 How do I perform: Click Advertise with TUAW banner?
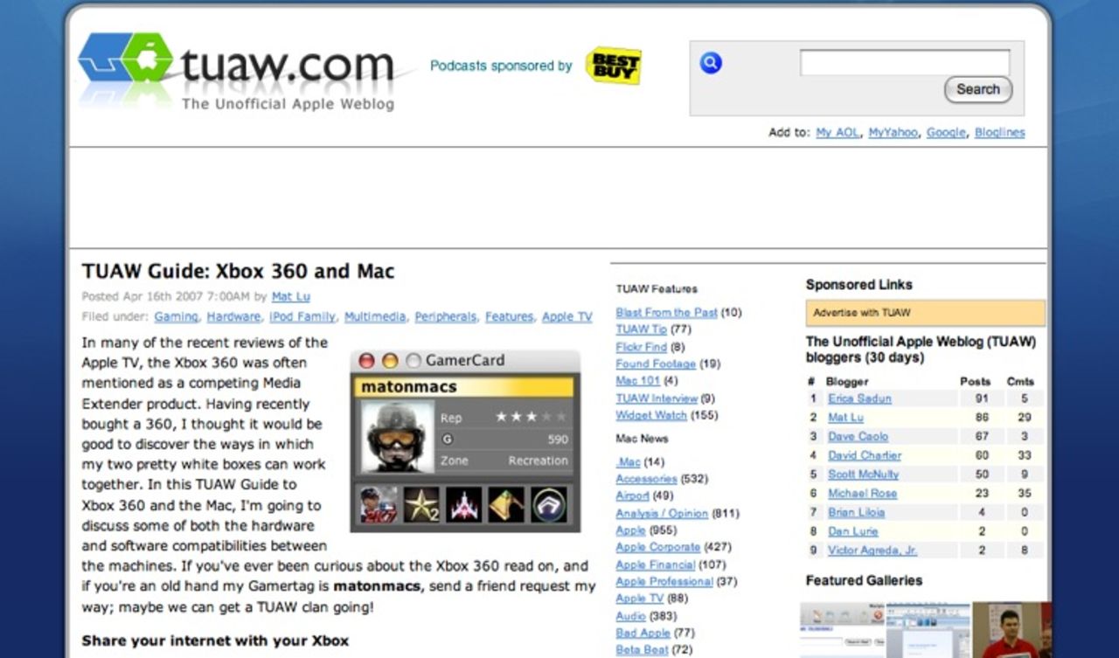tap(925, 313)
